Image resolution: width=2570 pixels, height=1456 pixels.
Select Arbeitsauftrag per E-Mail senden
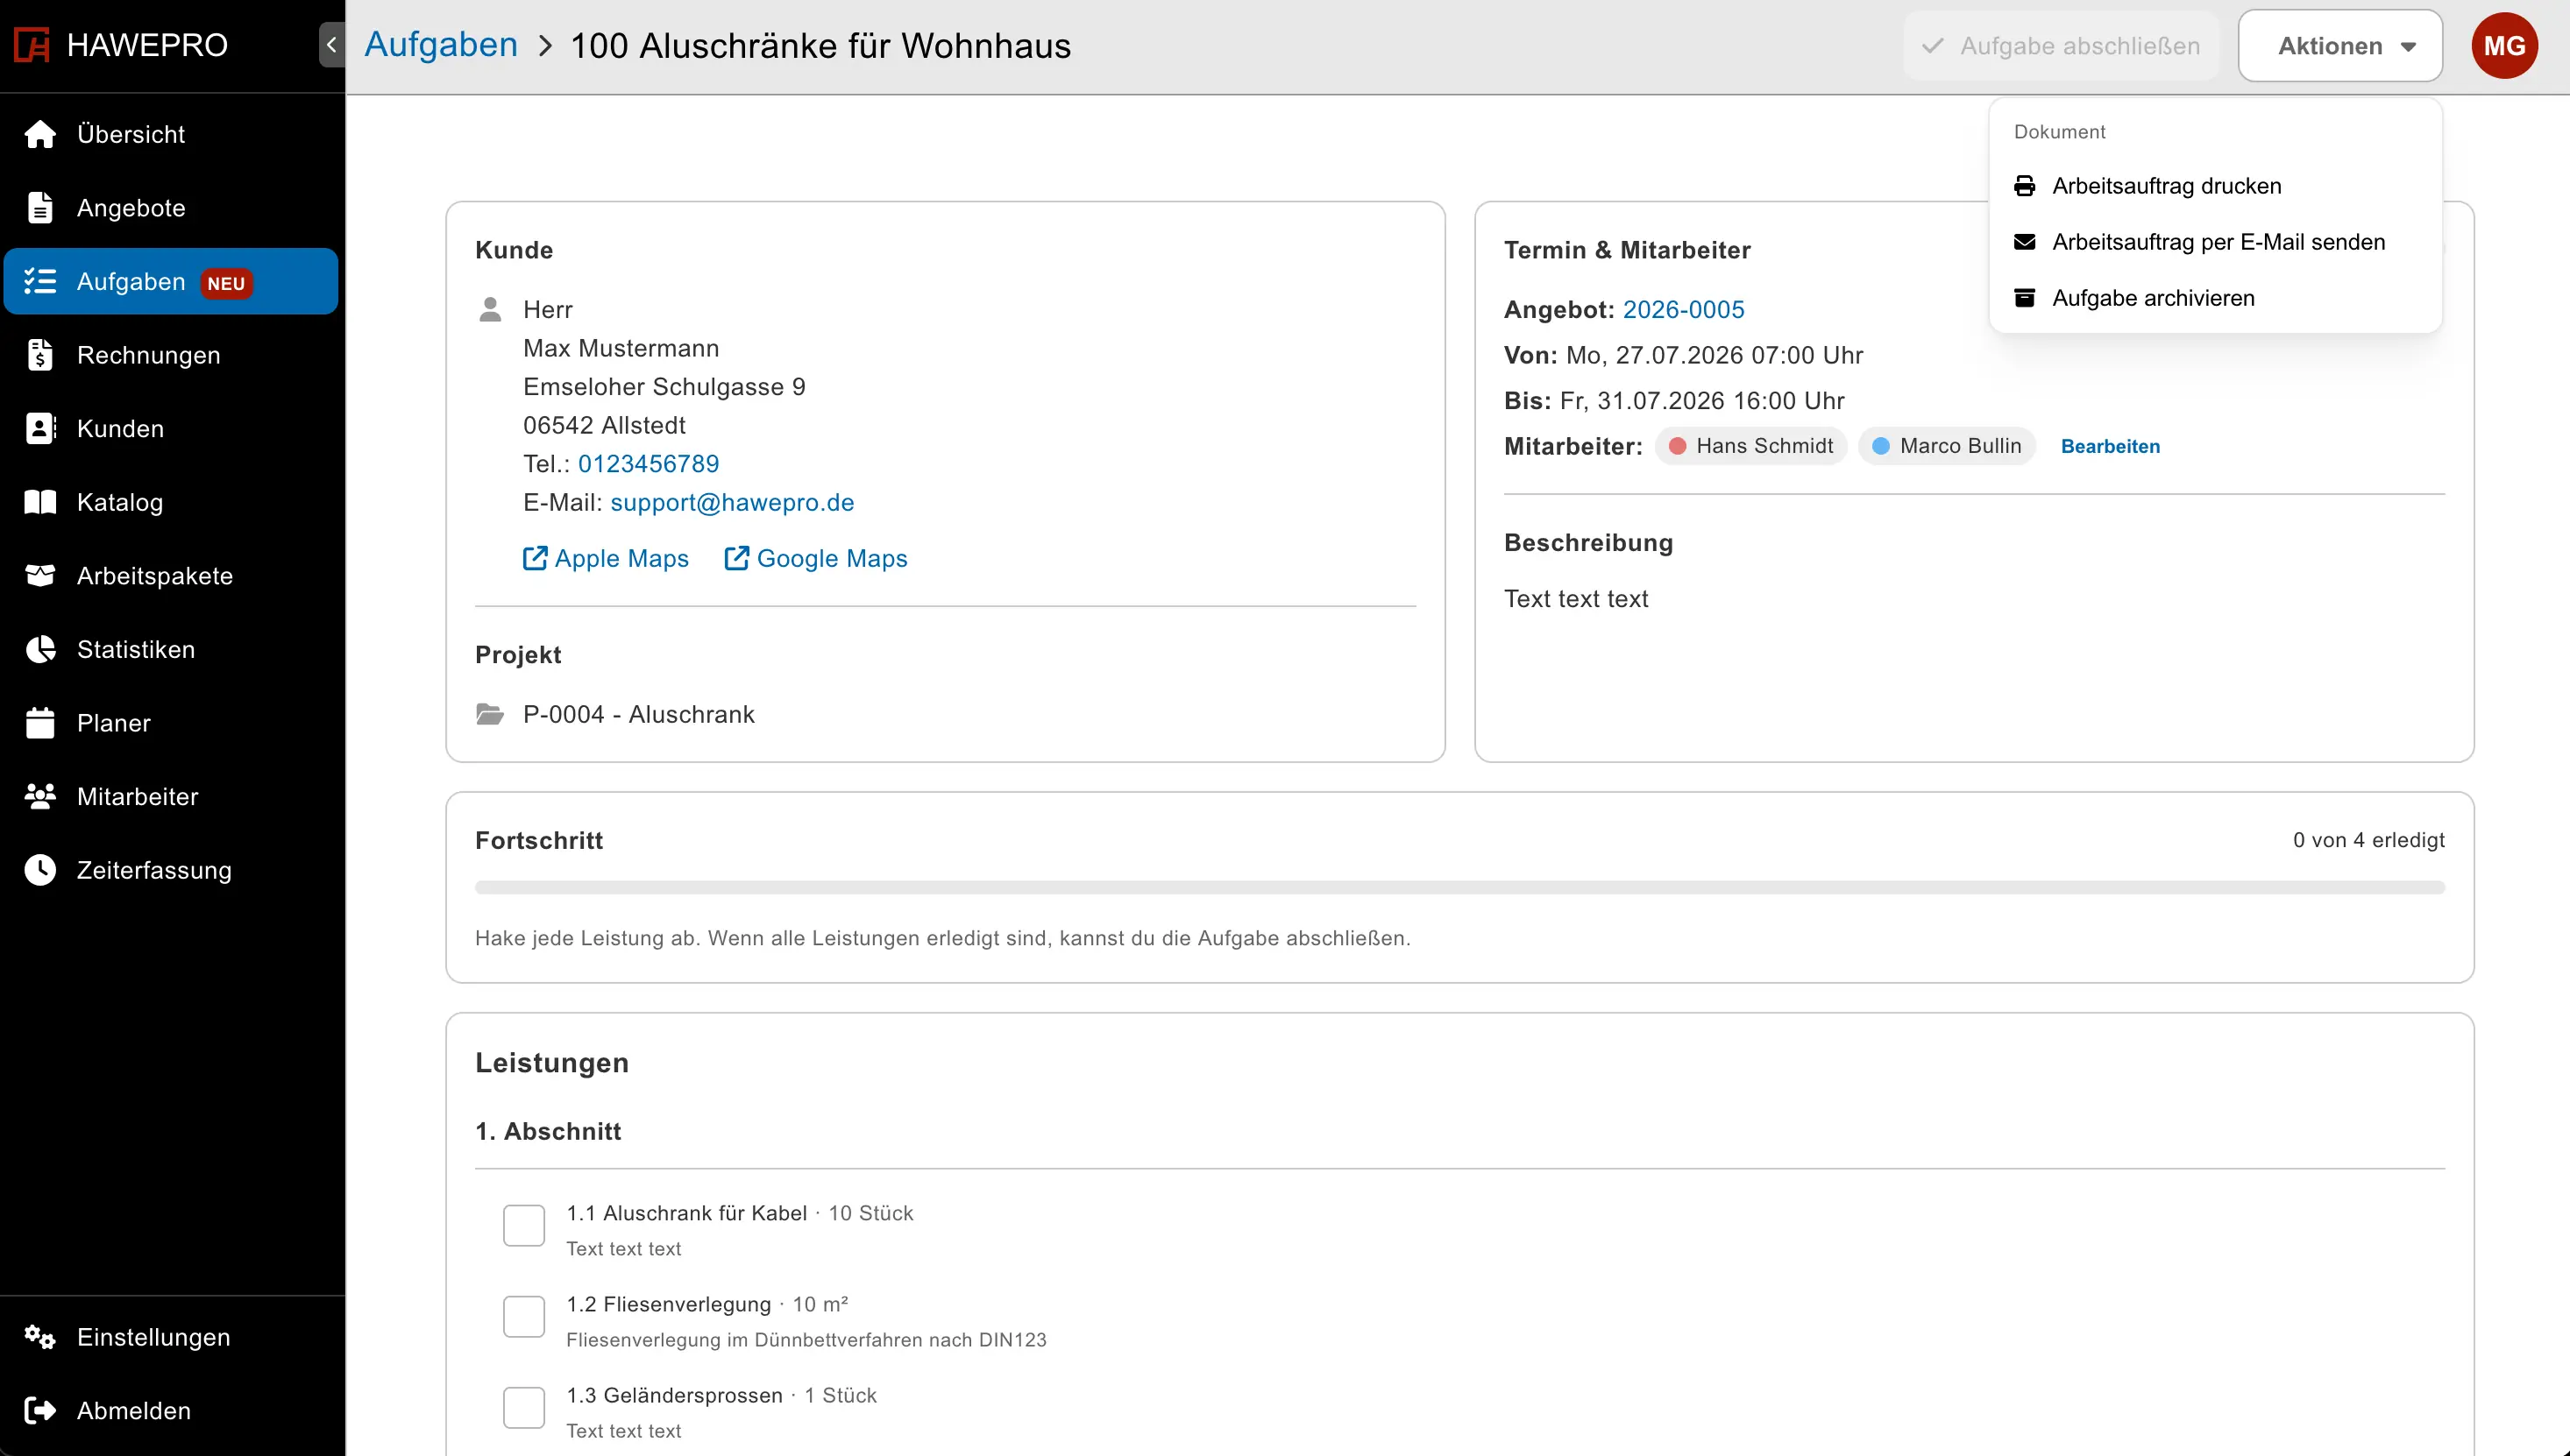tap(2215, 242)
